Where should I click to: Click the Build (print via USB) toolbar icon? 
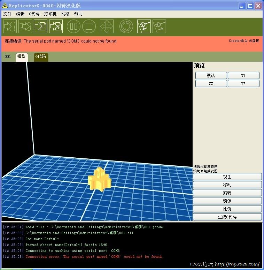point(10,27)
